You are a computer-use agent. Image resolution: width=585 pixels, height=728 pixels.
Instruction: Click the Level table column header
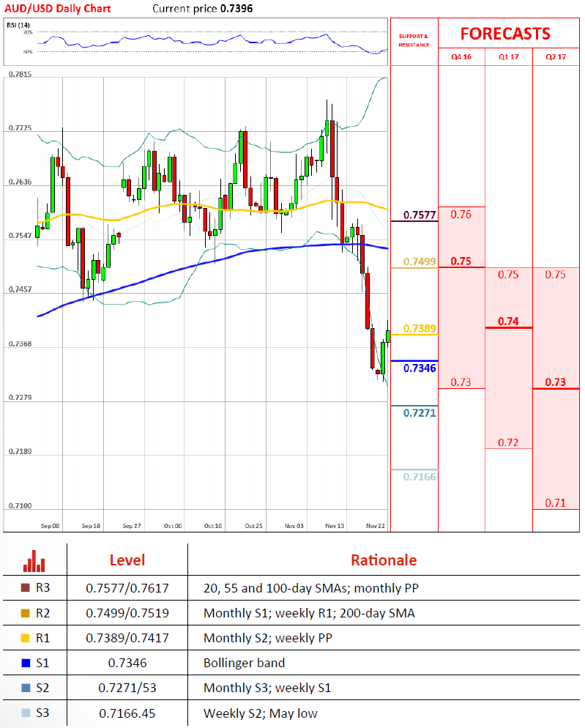pos(127,560)
